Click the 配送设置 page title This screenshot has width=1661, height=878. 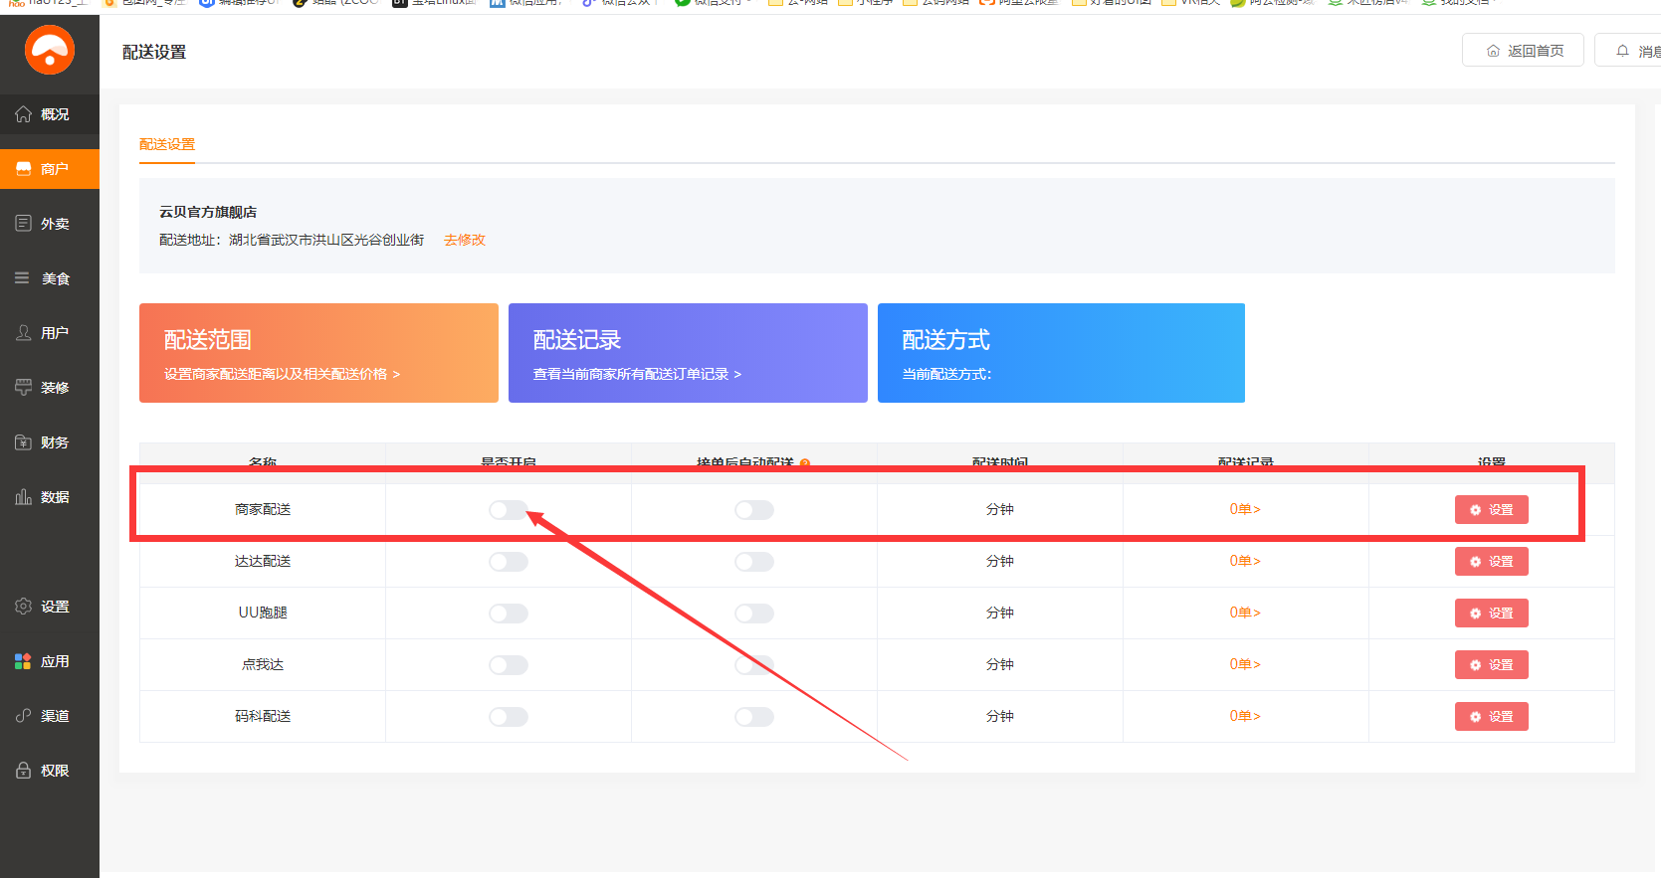click(154, 52)
